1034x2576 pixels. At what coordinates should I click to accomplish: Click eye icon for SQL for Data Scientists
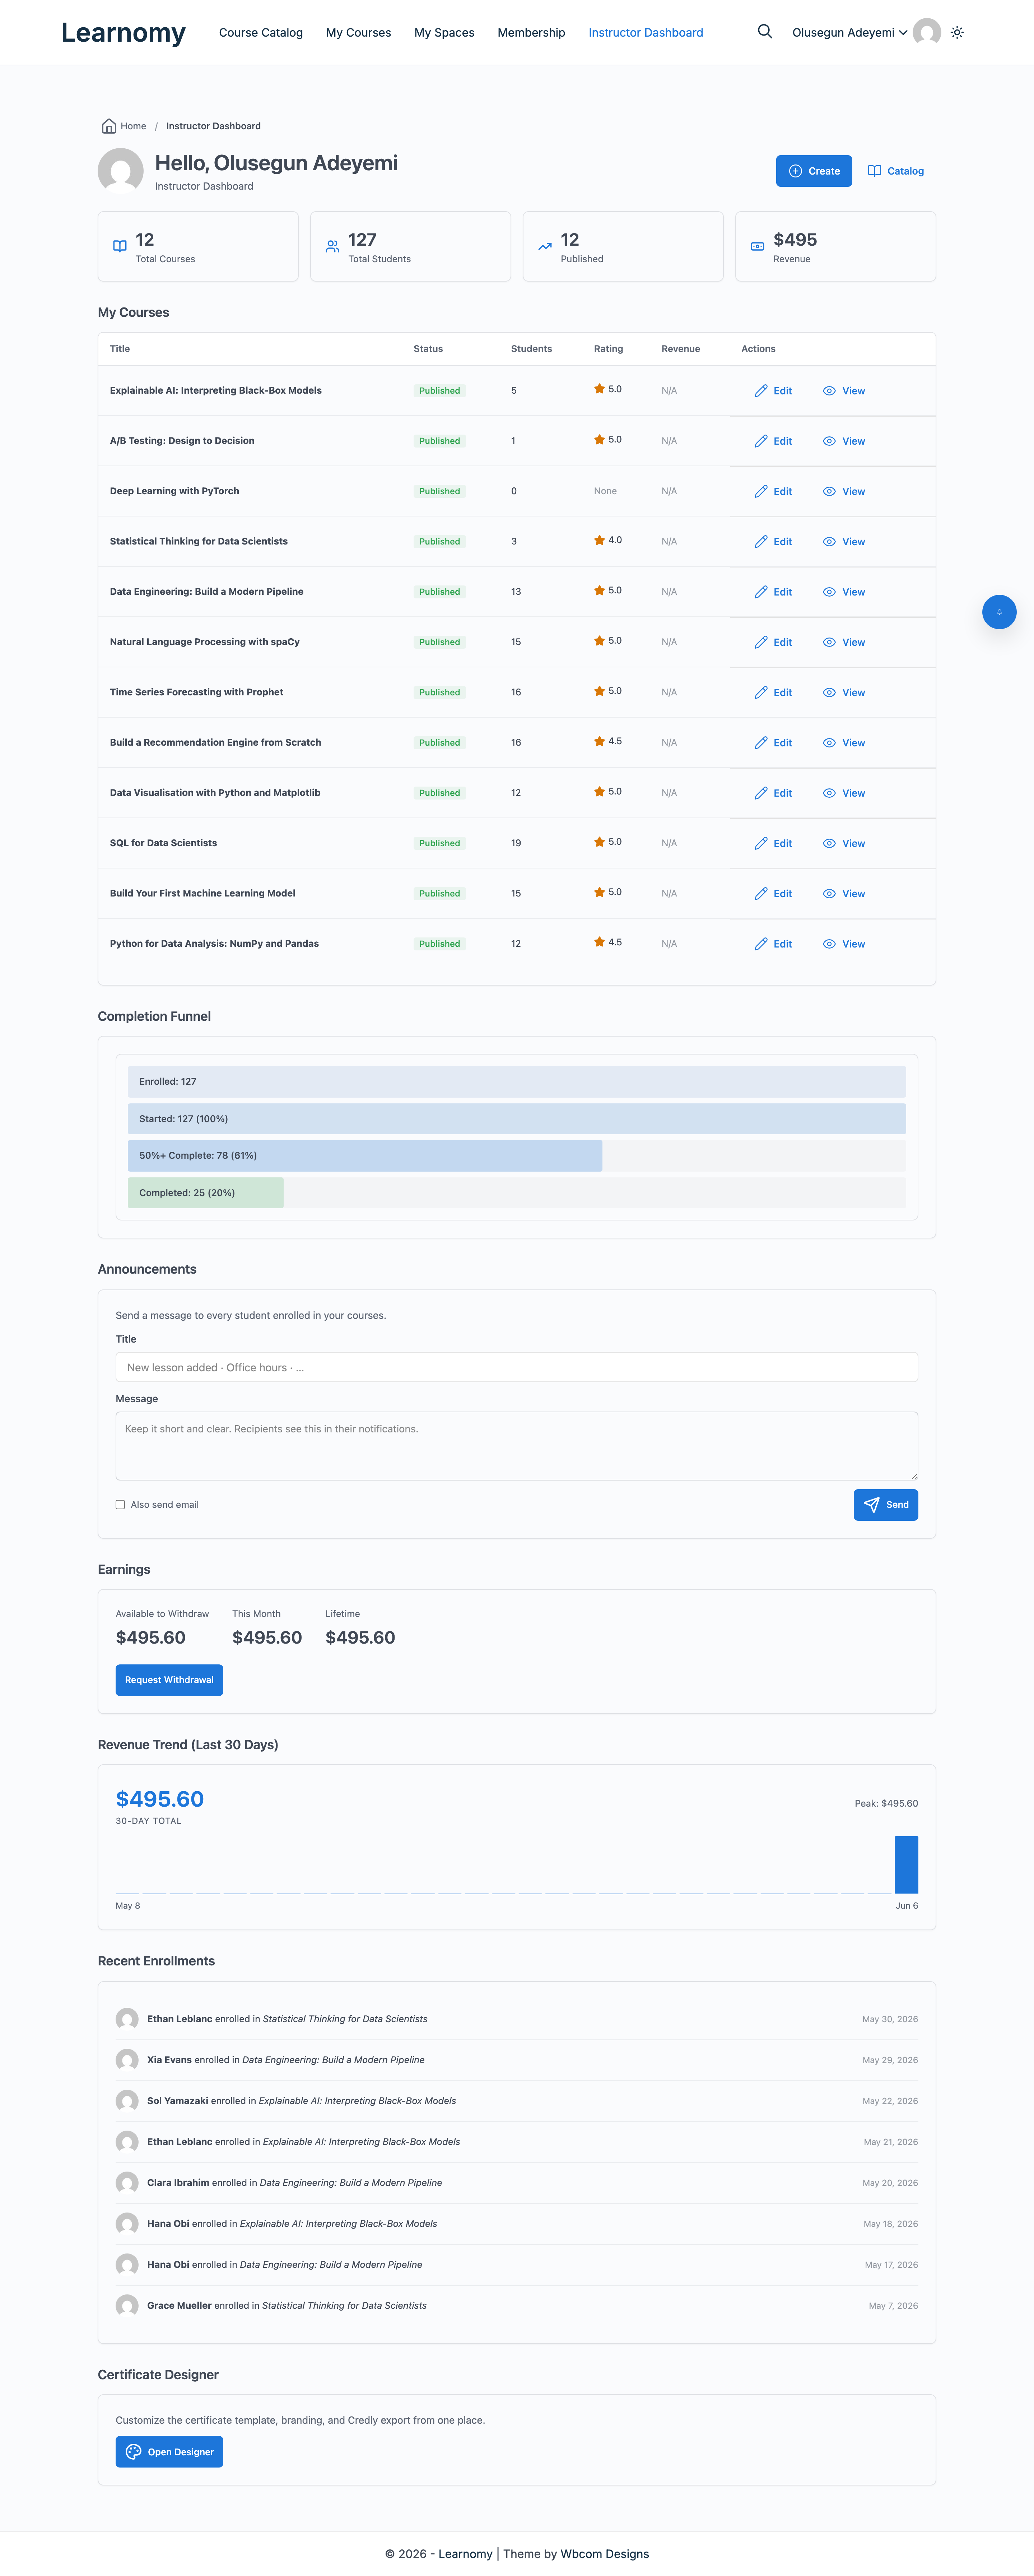829,843
